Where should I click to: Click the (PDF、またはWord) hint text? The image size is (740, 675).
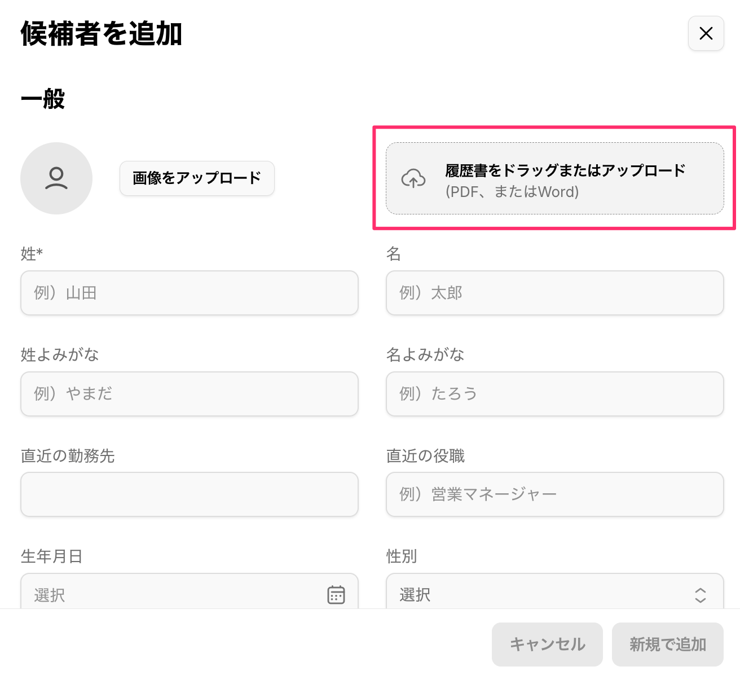pos(512,192)
